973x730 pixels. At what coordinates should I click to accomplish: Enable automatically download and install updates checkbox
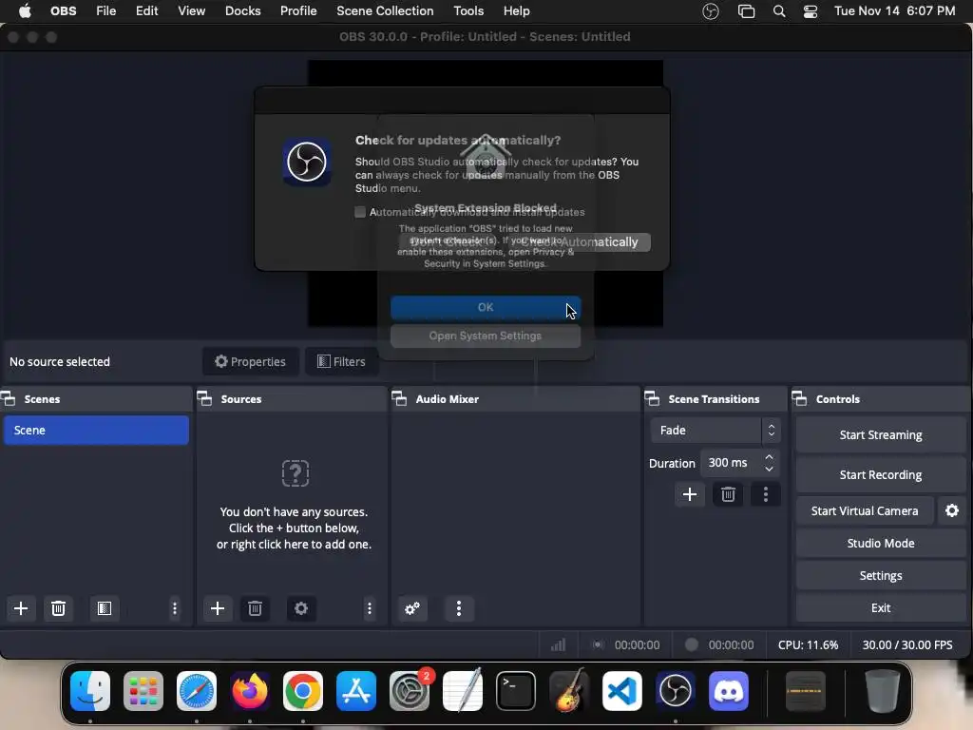pyautogui.click(x=360, y=212)
